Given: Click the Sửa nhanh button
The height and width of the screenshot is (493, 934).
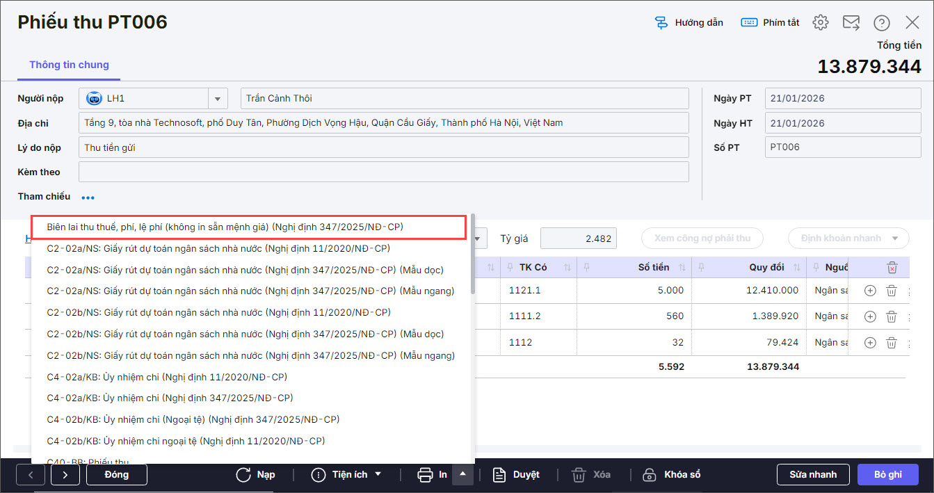Looking at the screenshot, I should [813, 475].
